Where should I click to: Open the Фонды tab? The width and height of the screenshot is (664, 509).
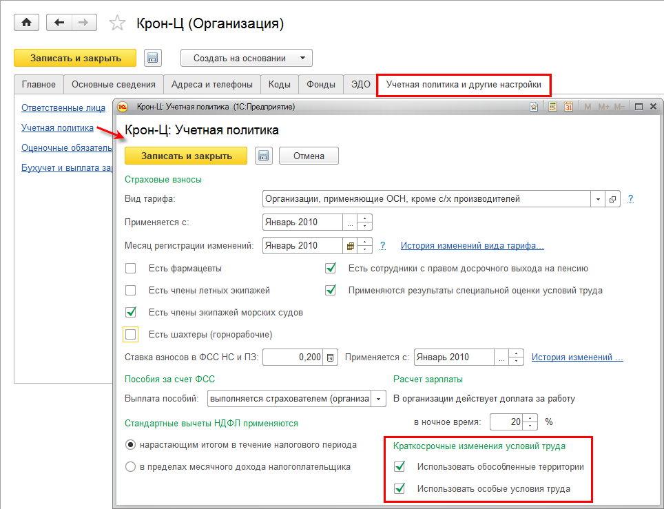tap(321, 84)
